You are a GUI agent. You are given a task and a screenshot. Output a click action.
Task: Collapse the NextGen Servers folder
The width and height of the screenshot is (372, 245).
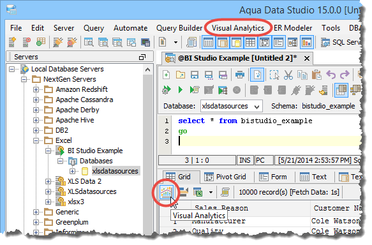(24, 80)
